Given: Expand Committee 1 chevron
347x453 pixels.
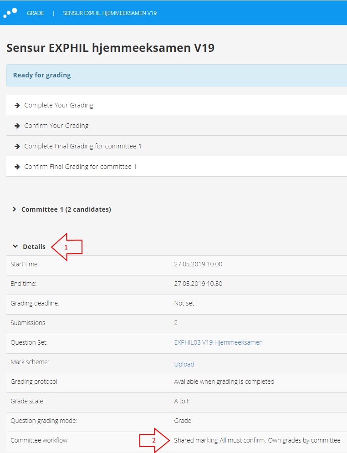Looking at the screenshot, I should click(14, 209).
